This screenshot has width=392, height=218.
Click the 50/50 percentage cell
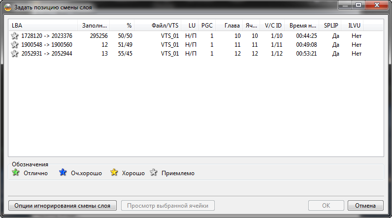tap(125, 36)
